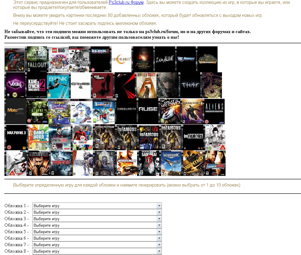The height and width of the screenshot is (255, 301).
Task: Click the SmackDown vs Raw 2009 cover
Action: 215,163
